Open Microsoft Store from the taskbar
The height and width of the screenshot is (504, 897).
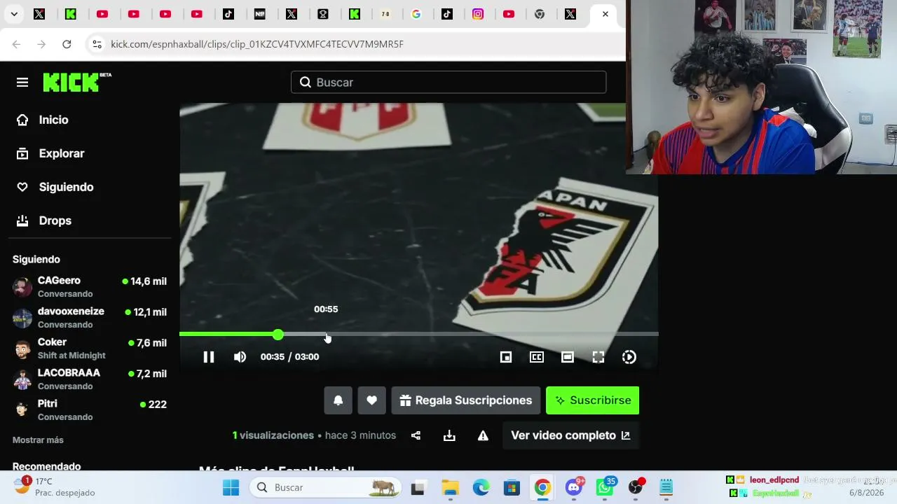512,487
